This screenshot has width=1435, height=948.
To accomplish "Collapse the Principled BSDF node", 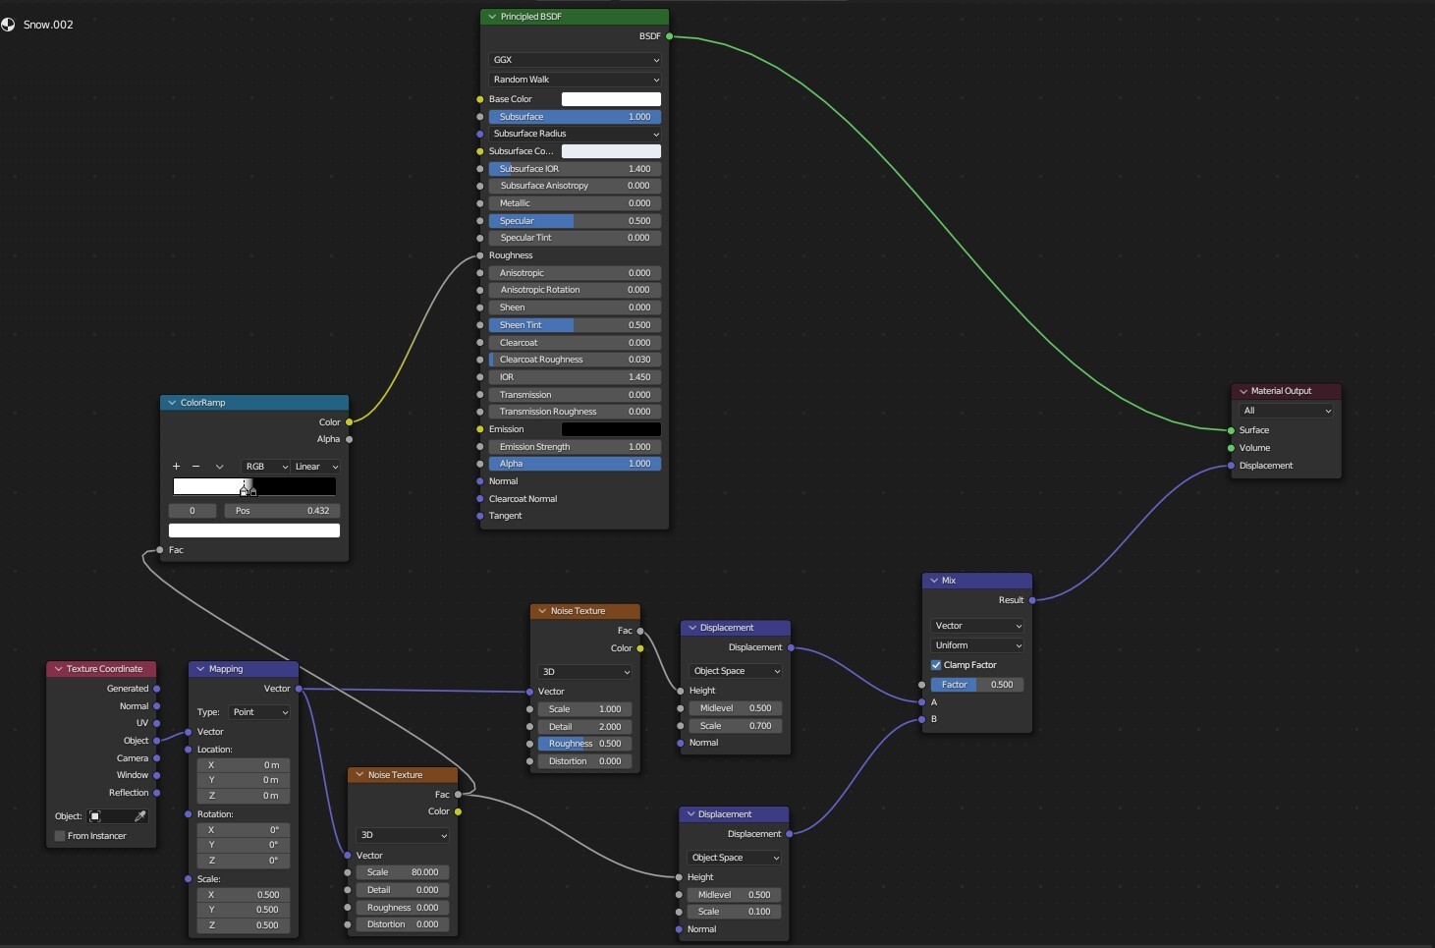I will click(492, 17).
